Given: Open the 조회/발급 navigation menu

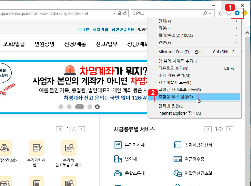Looking at the screenshot, I should (x=14, y=44).
